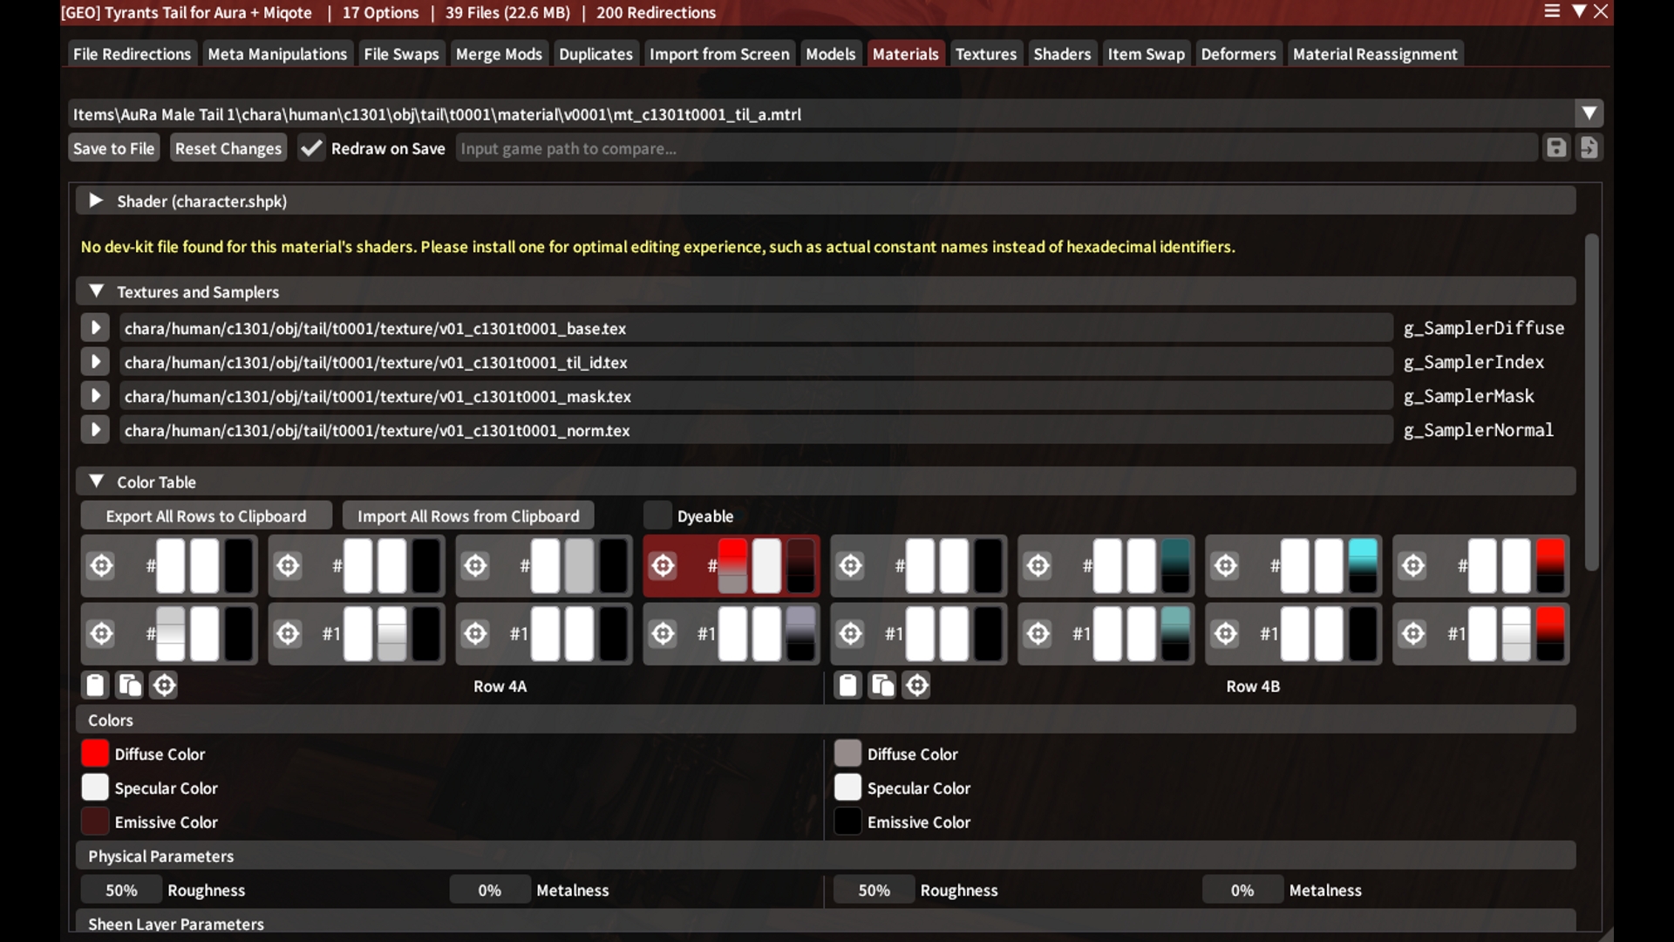Click crosshair icon of row pair 8 with red emissive
This screenshot has width=1674, height=942.
tap(1413, 565)
